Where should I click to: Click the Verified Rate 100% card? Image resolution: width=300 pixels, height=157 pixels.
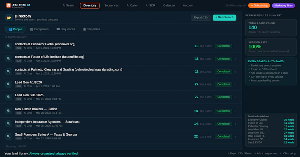(x=271, y=47)
